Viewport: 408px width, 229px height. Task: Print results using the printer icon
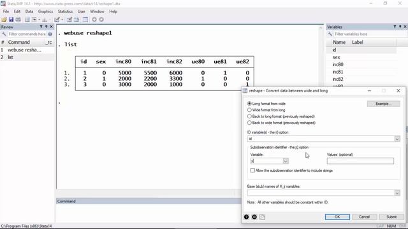click(x=18, y=20)
